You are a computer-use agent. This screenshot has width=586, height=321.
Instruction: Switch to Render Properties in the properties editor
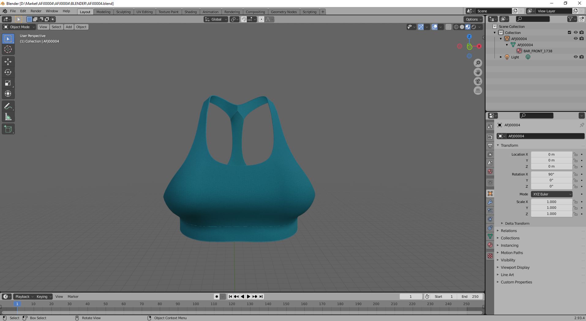coord(490,137)
